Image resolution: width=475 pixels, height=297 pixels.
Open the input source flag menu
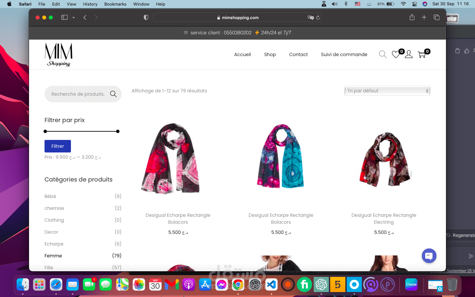357,4
